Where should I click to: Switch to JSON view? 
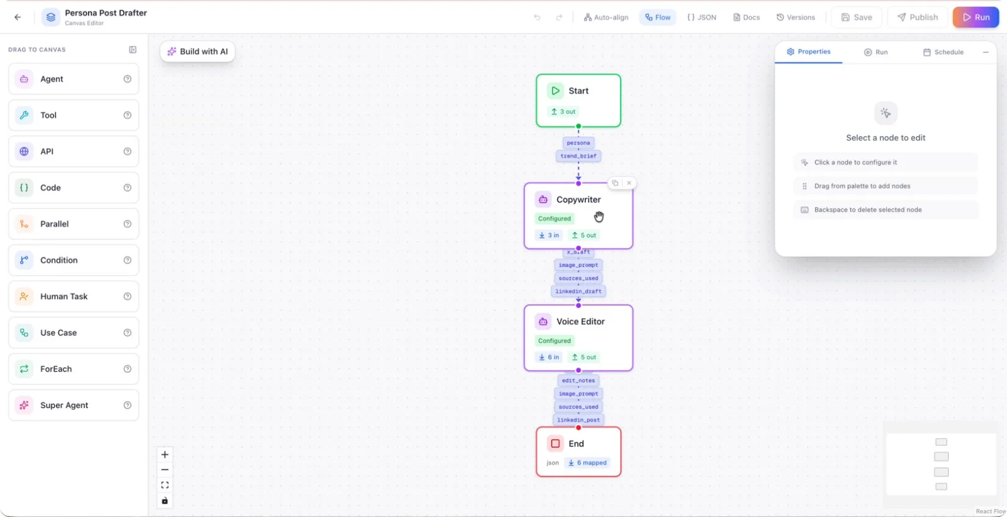point(702,18)
